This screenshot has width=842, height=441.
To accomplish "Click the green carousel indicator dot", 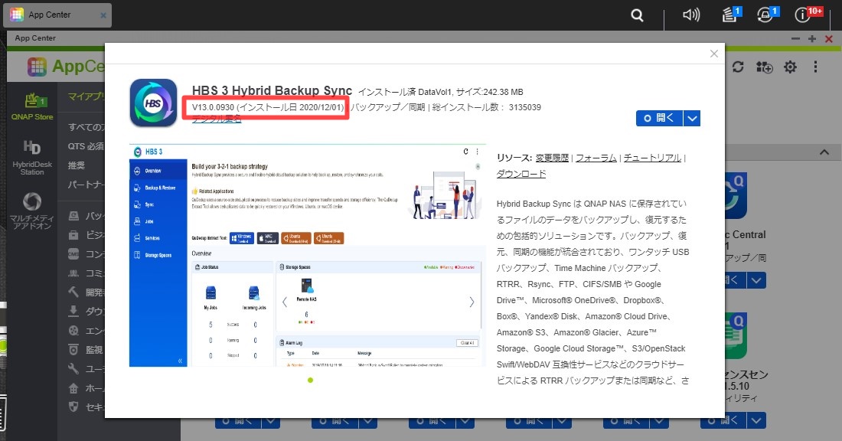I will tap(310, 381).
